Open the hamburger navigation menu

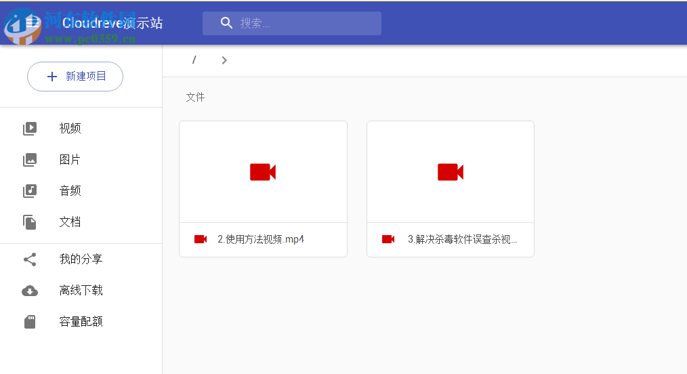(33, 23)
